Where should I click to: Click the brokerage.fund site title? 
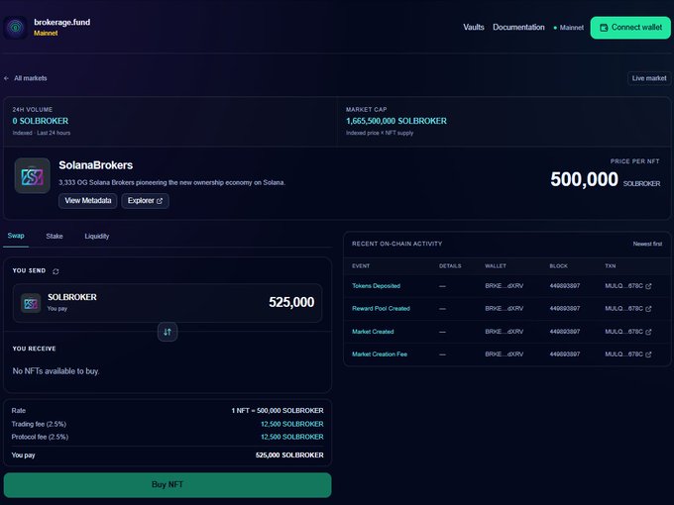[x=61, y=23]
